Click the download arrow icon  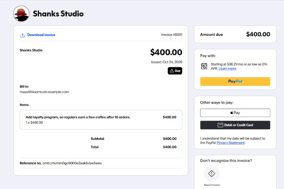click(x=23, y=35)
